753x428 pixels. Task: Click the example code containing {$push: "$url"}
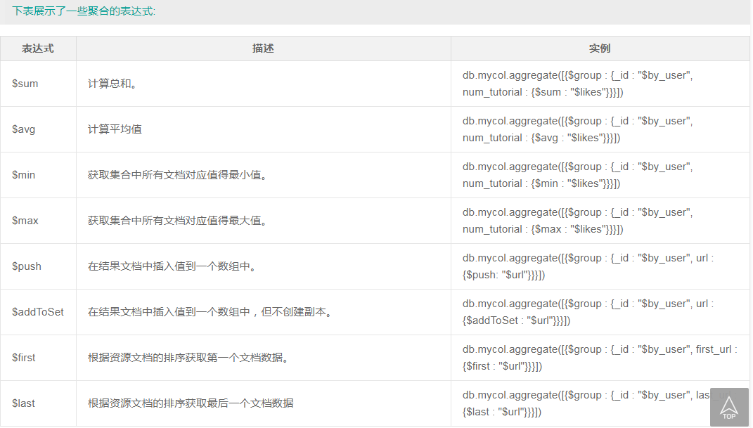click(588, 266)
